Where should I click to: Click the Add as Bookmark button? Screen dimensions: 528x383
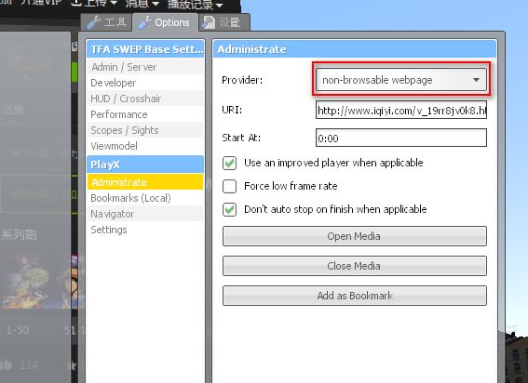pos(355,296)
